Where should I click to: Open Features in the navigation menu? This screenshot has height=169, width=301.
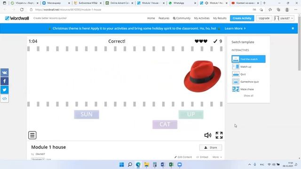[x=164, y=18]
